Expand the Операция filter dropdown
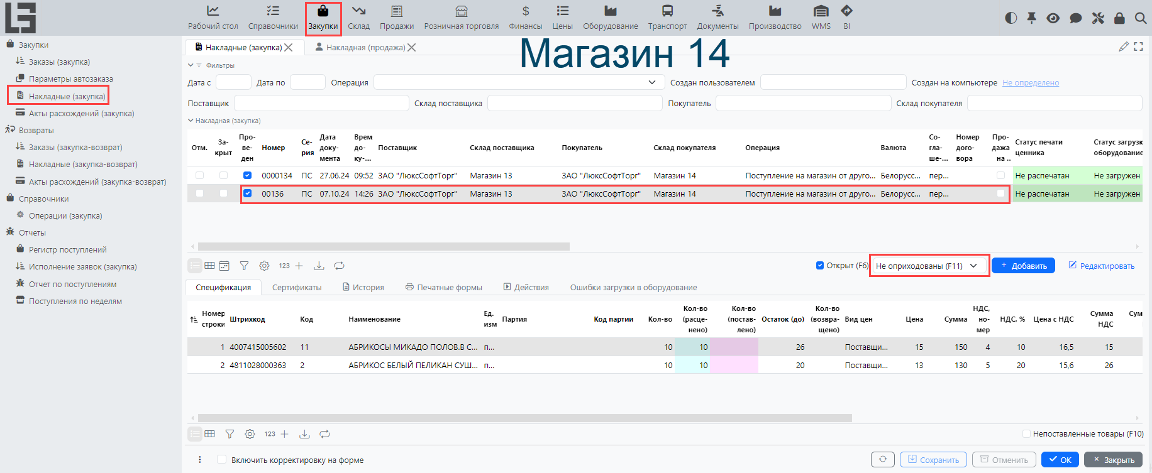 [x=652, y=83]
